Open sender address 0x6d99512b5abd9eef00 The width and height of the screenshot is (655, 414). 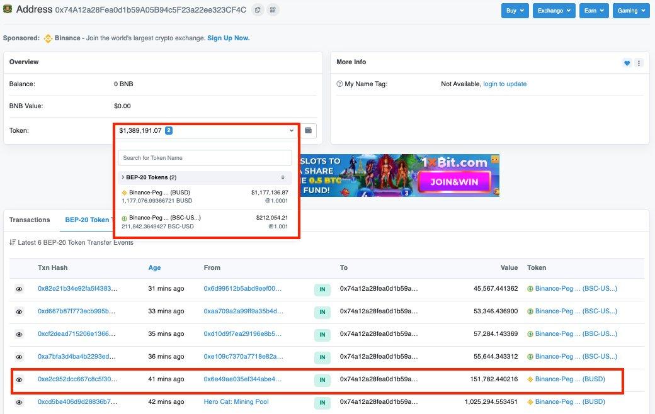pyautogui.click(x=242, y=288)
